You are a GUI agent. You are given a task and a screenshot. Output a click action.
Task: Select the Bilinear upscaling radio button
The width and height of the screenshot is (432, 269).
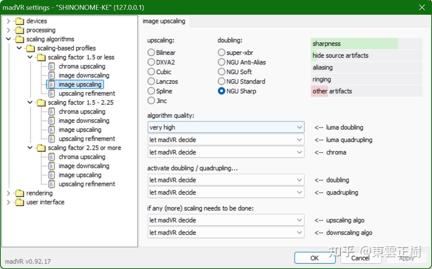[151, 52]
